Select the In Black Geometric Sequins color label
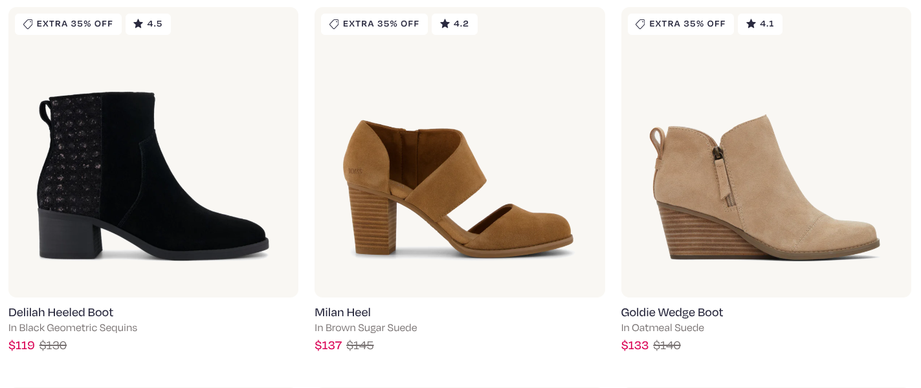Image resolution: width=921 pixels, height=388 pixels. 72,328
